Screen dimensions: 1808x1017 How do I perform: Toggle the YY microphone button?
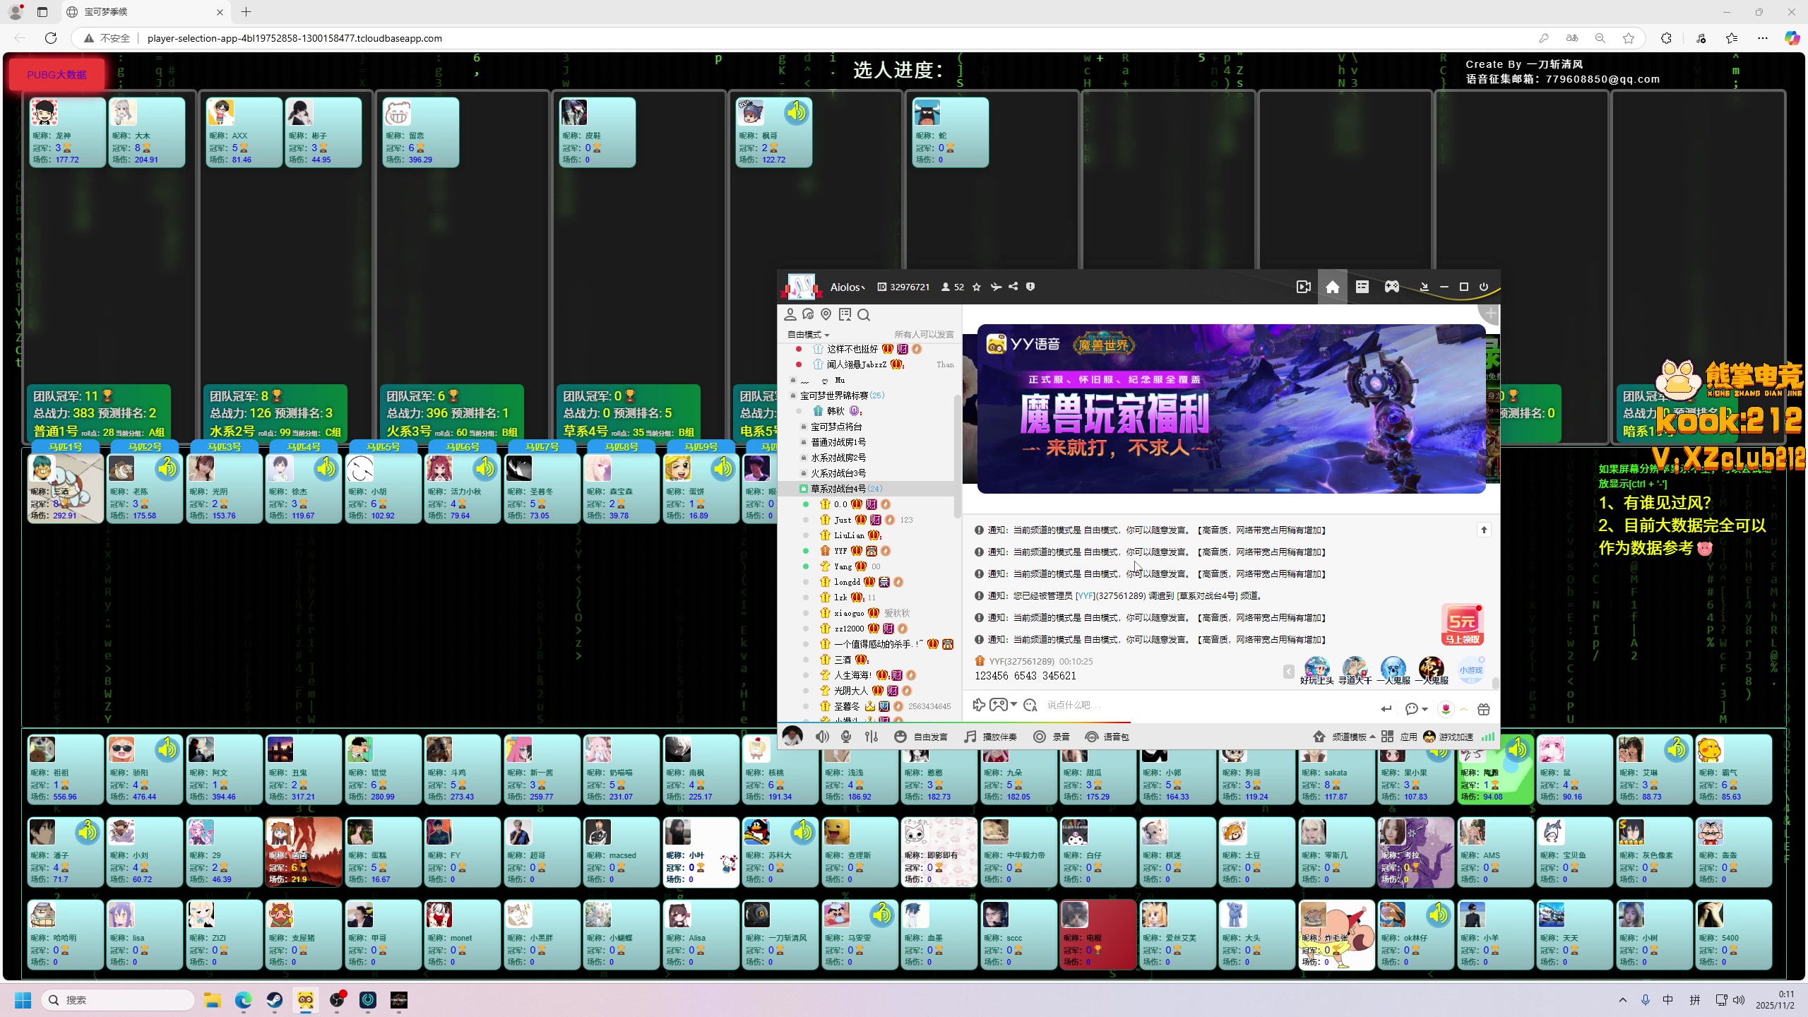[x=846, y=737]
